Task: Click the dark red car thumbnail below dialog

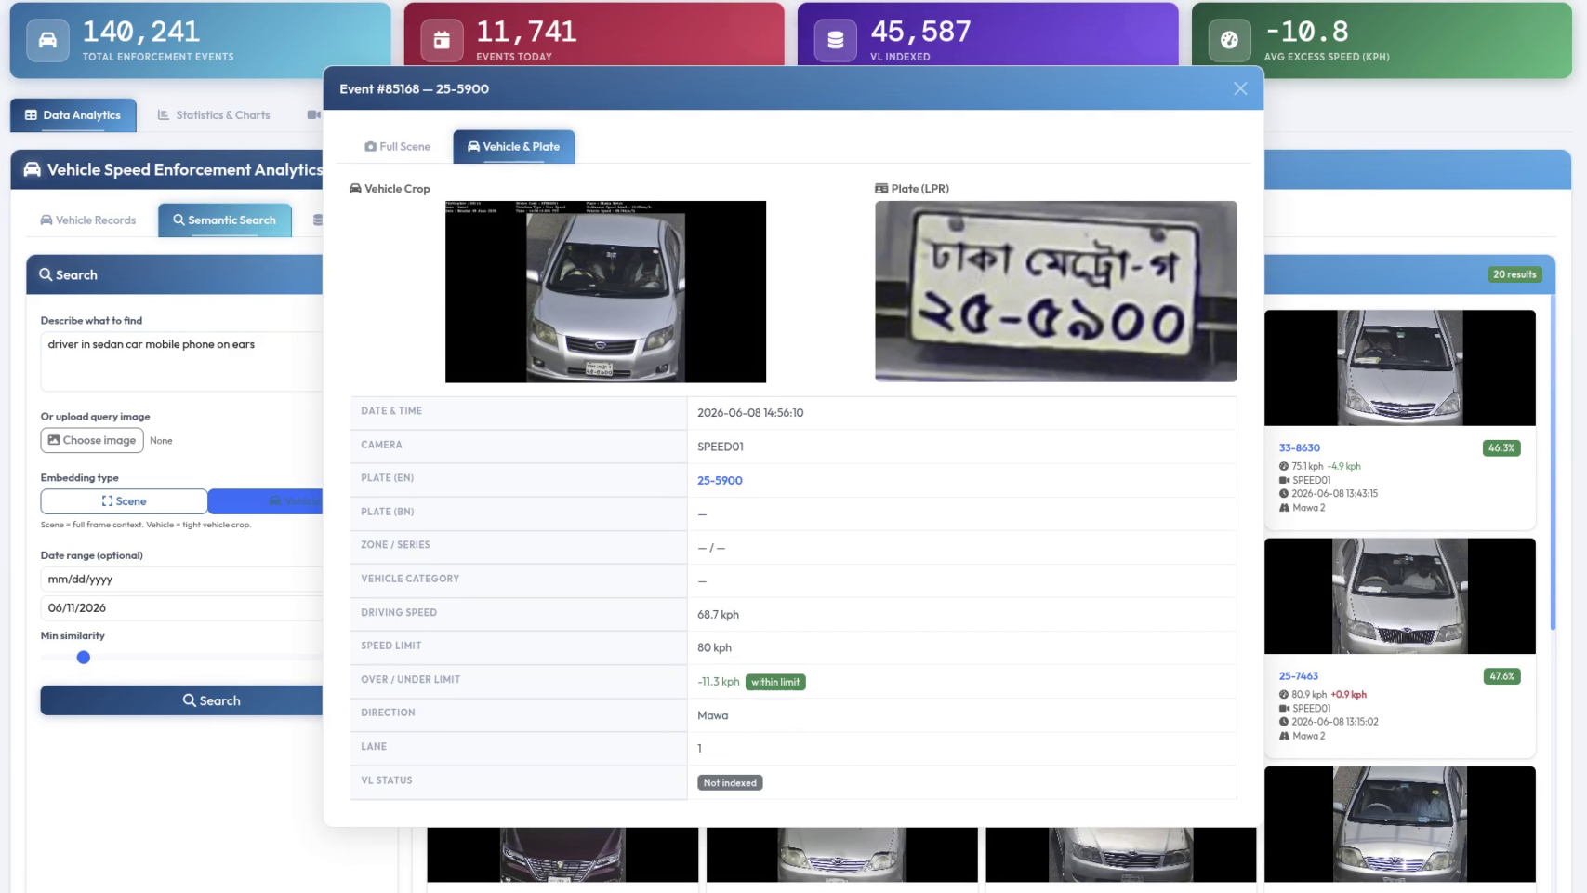Action: click(562, 855)
